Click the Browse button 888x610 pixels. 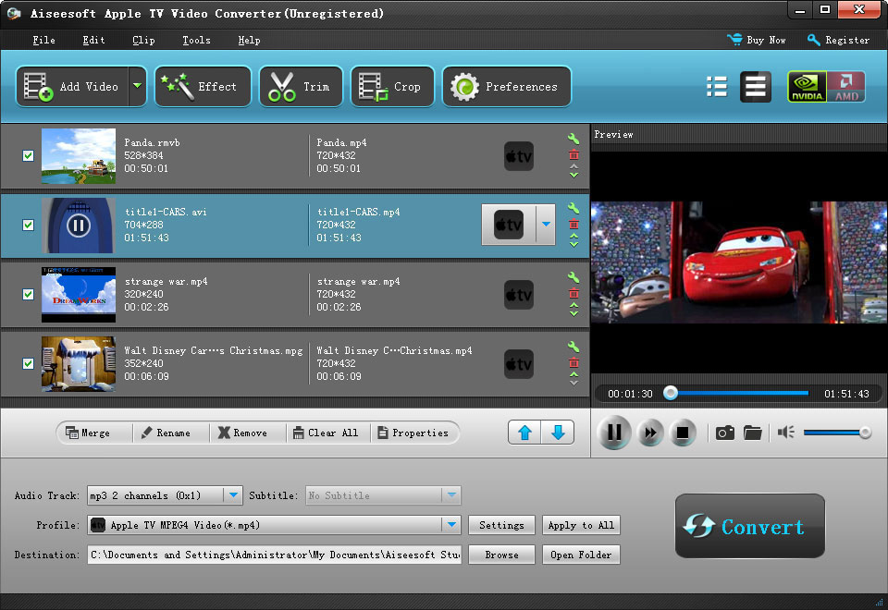click(501, 555)
